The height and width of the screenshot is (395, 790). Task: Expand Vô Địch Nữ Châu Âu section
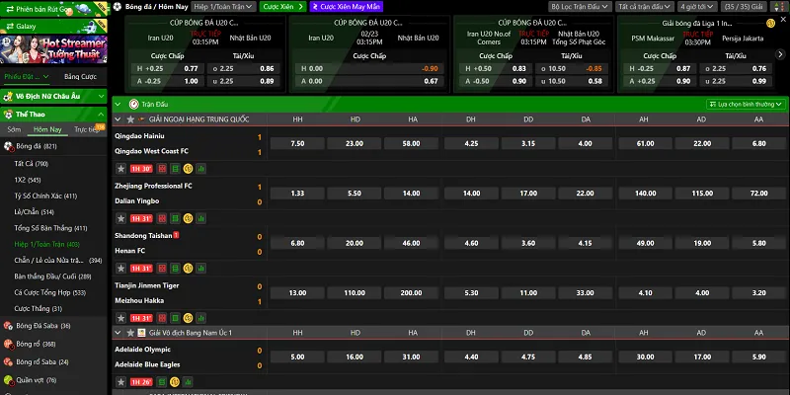(53, 96)
